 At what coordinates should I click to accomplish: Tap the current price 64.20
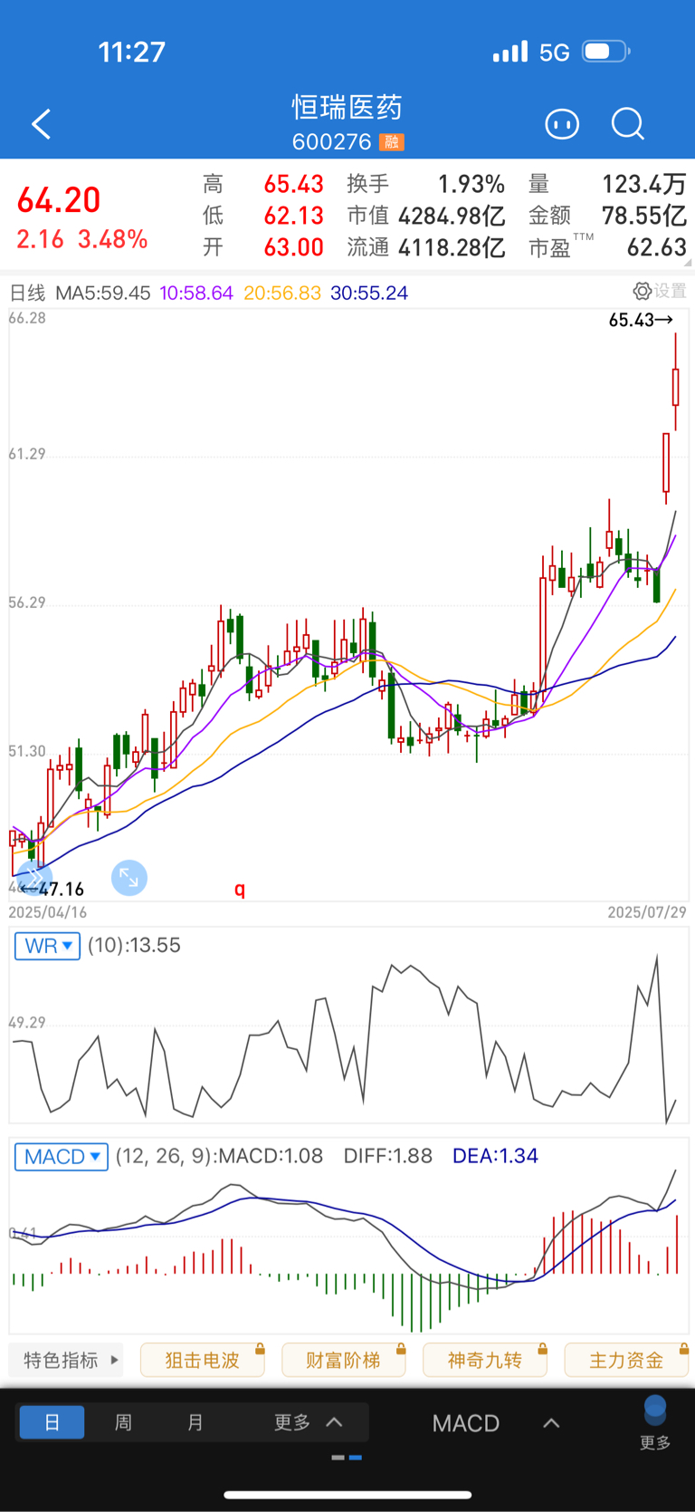(59, 200)
